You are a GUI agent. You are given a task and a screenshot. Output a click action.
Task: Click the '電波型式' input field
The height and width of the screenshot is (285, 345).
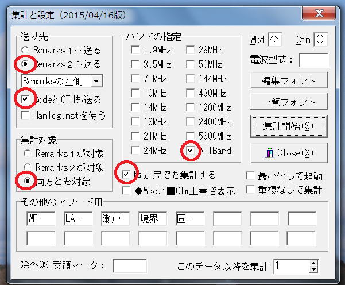(313, 59)
